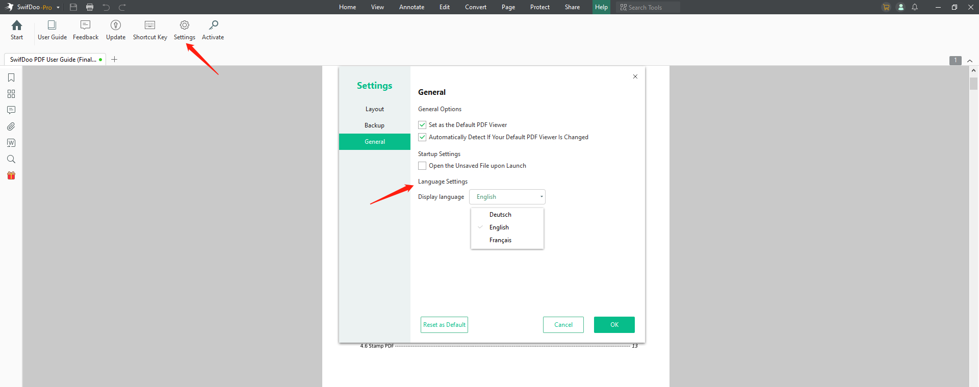This screenshot has width=979, height=387.
Task: Open the Feedback tool
Action: point(86,30)
